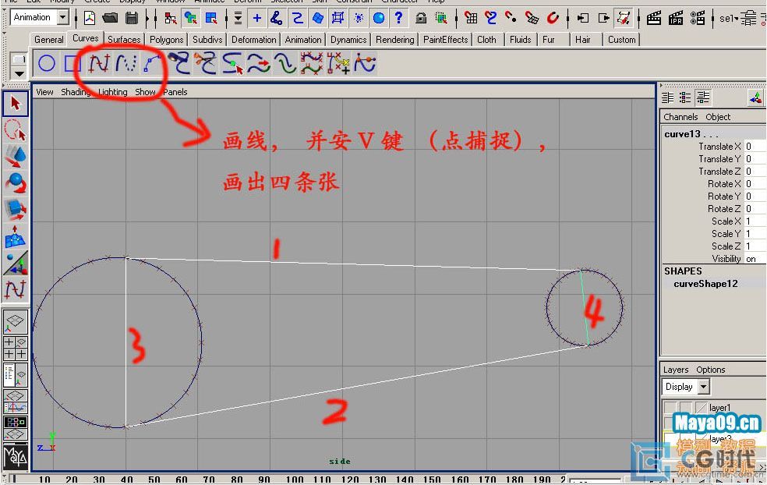
Task: Activate the Soft Modification tool
Action: 15,236
